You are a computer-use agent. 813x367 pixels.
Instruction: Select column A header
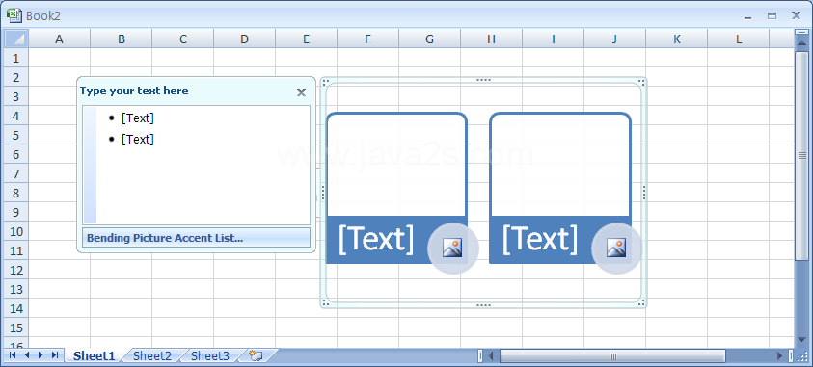point(59,39)
